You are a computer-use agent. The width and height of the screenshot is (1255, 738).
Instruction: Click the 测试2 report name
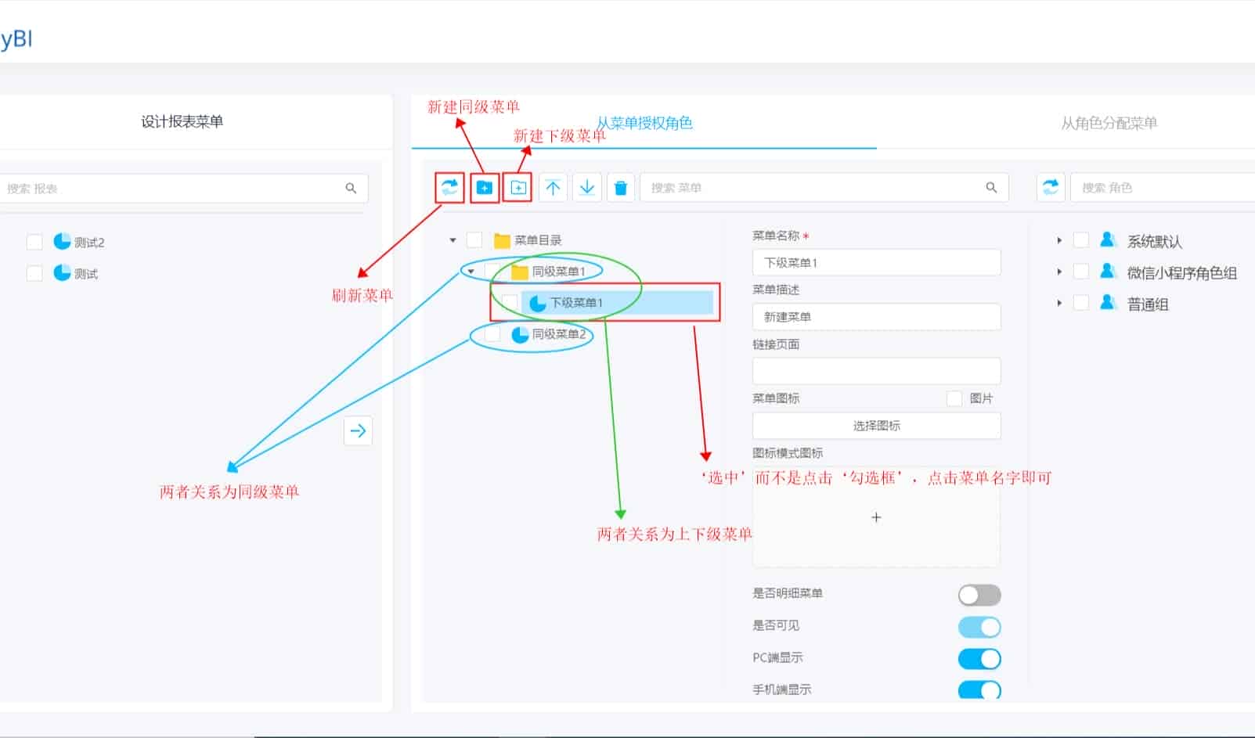(89, 243)
